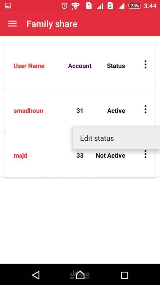The image size is (160, 285).
Task: Click the Not Active status of majd
Action: pyautogui.click(x=111, y=155)
